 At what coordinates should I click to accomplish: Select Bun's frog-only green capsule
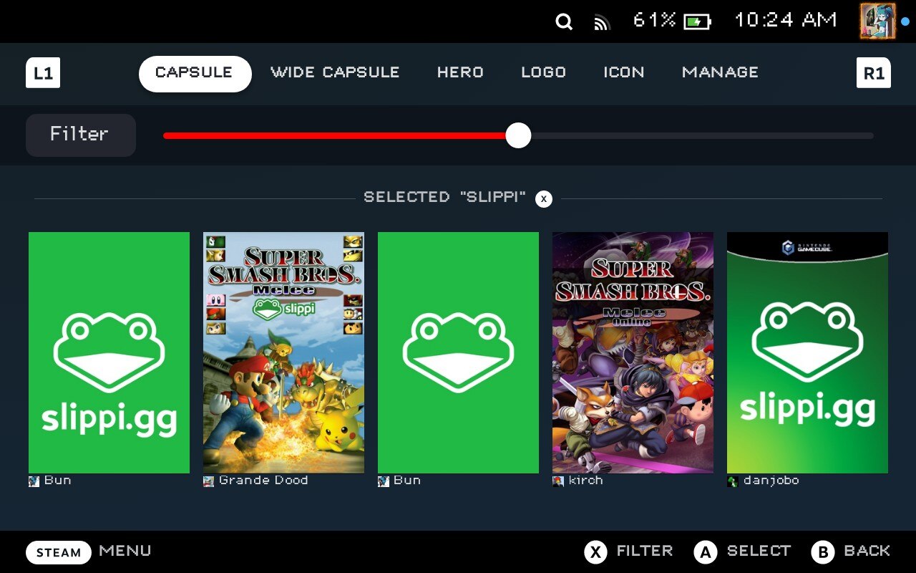click(x=458, y=352)
